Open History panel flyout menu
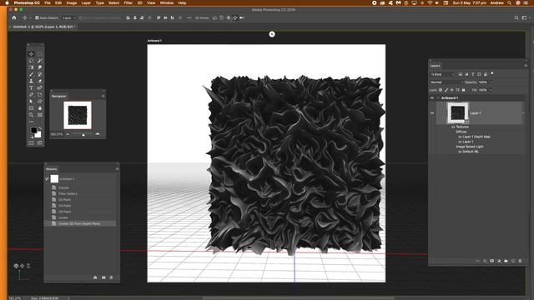This screenshot has width=534, height=300. [117, 169]
